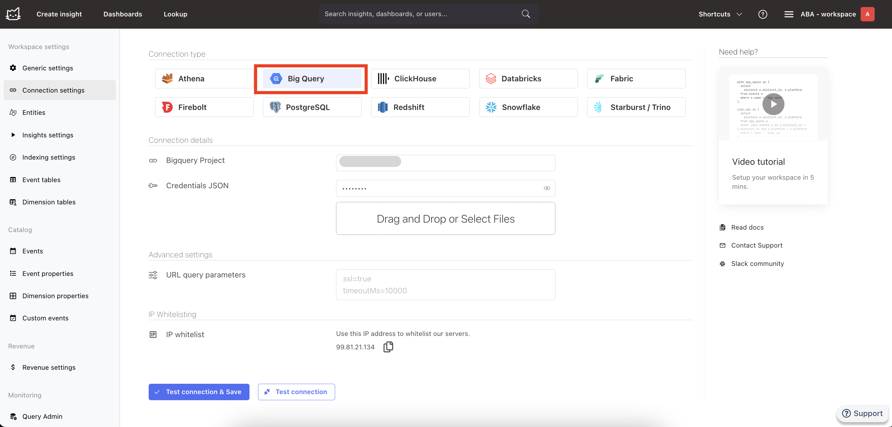
Task: Open the Dashboards menu
Action: coord(122,14)
